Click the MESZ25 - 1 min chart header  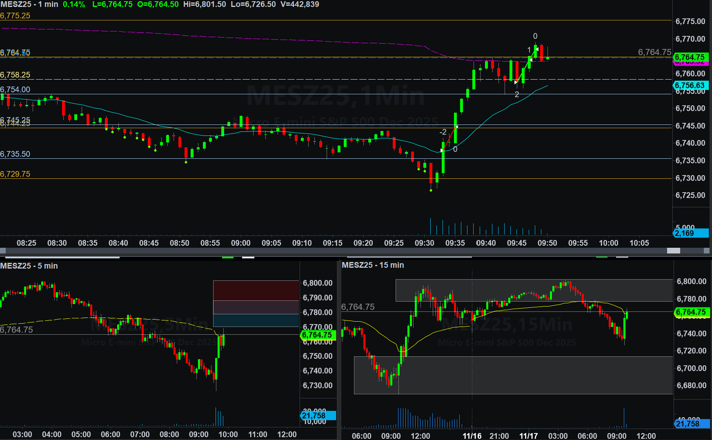tap(29, 4)
